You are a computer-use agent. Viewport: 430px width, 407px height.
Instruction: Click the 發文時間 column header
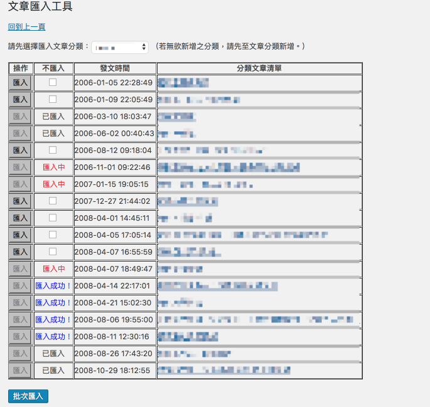115,68
